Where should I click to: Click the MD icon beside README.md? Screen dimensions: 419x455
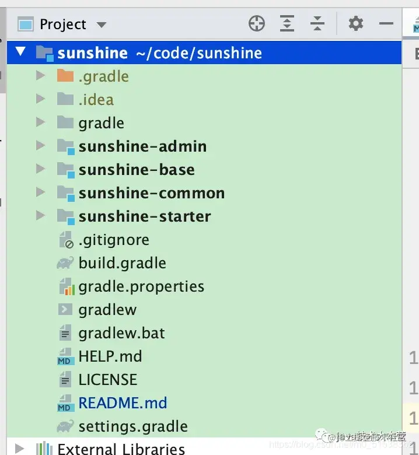[66, 403]
